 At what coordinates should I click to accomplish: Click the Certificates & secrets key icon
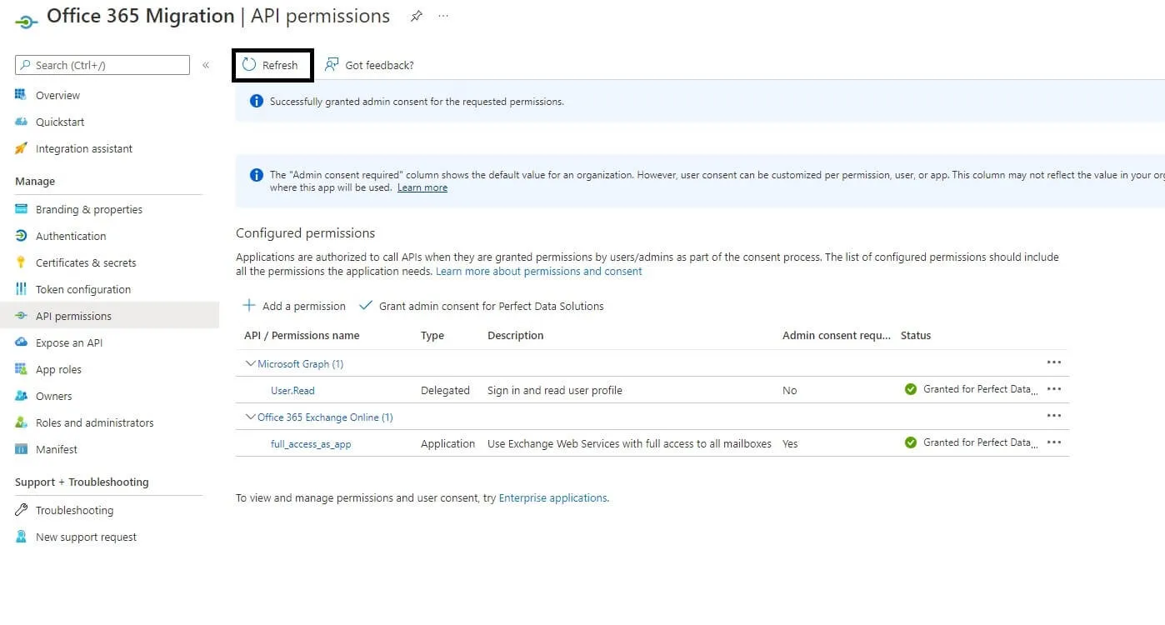(x=22, y=262)
